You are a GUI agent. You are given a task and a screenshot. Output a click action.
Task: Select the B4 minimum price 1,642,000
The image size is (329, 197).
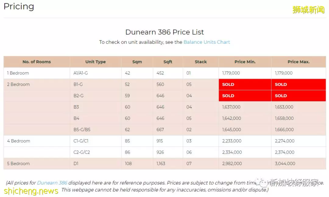(x=232, y=118)
